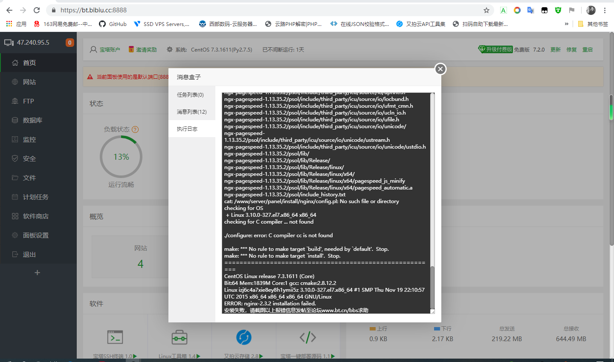Viewport: 614px width, 362px height.
Task: Open the 西部数码-云服务器 bookmark
Action: click(228, 24)
